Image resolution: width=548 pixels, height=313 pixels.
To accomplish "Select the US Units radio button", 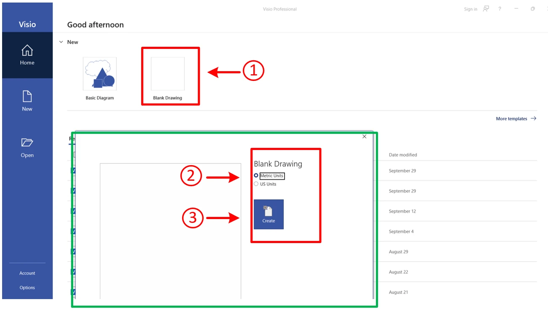I will (x=256, y=184).
